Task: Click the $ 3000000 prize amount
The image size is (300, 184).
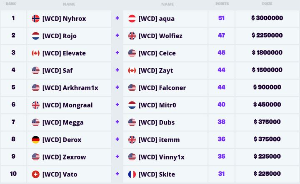Action: coord(267,18)
